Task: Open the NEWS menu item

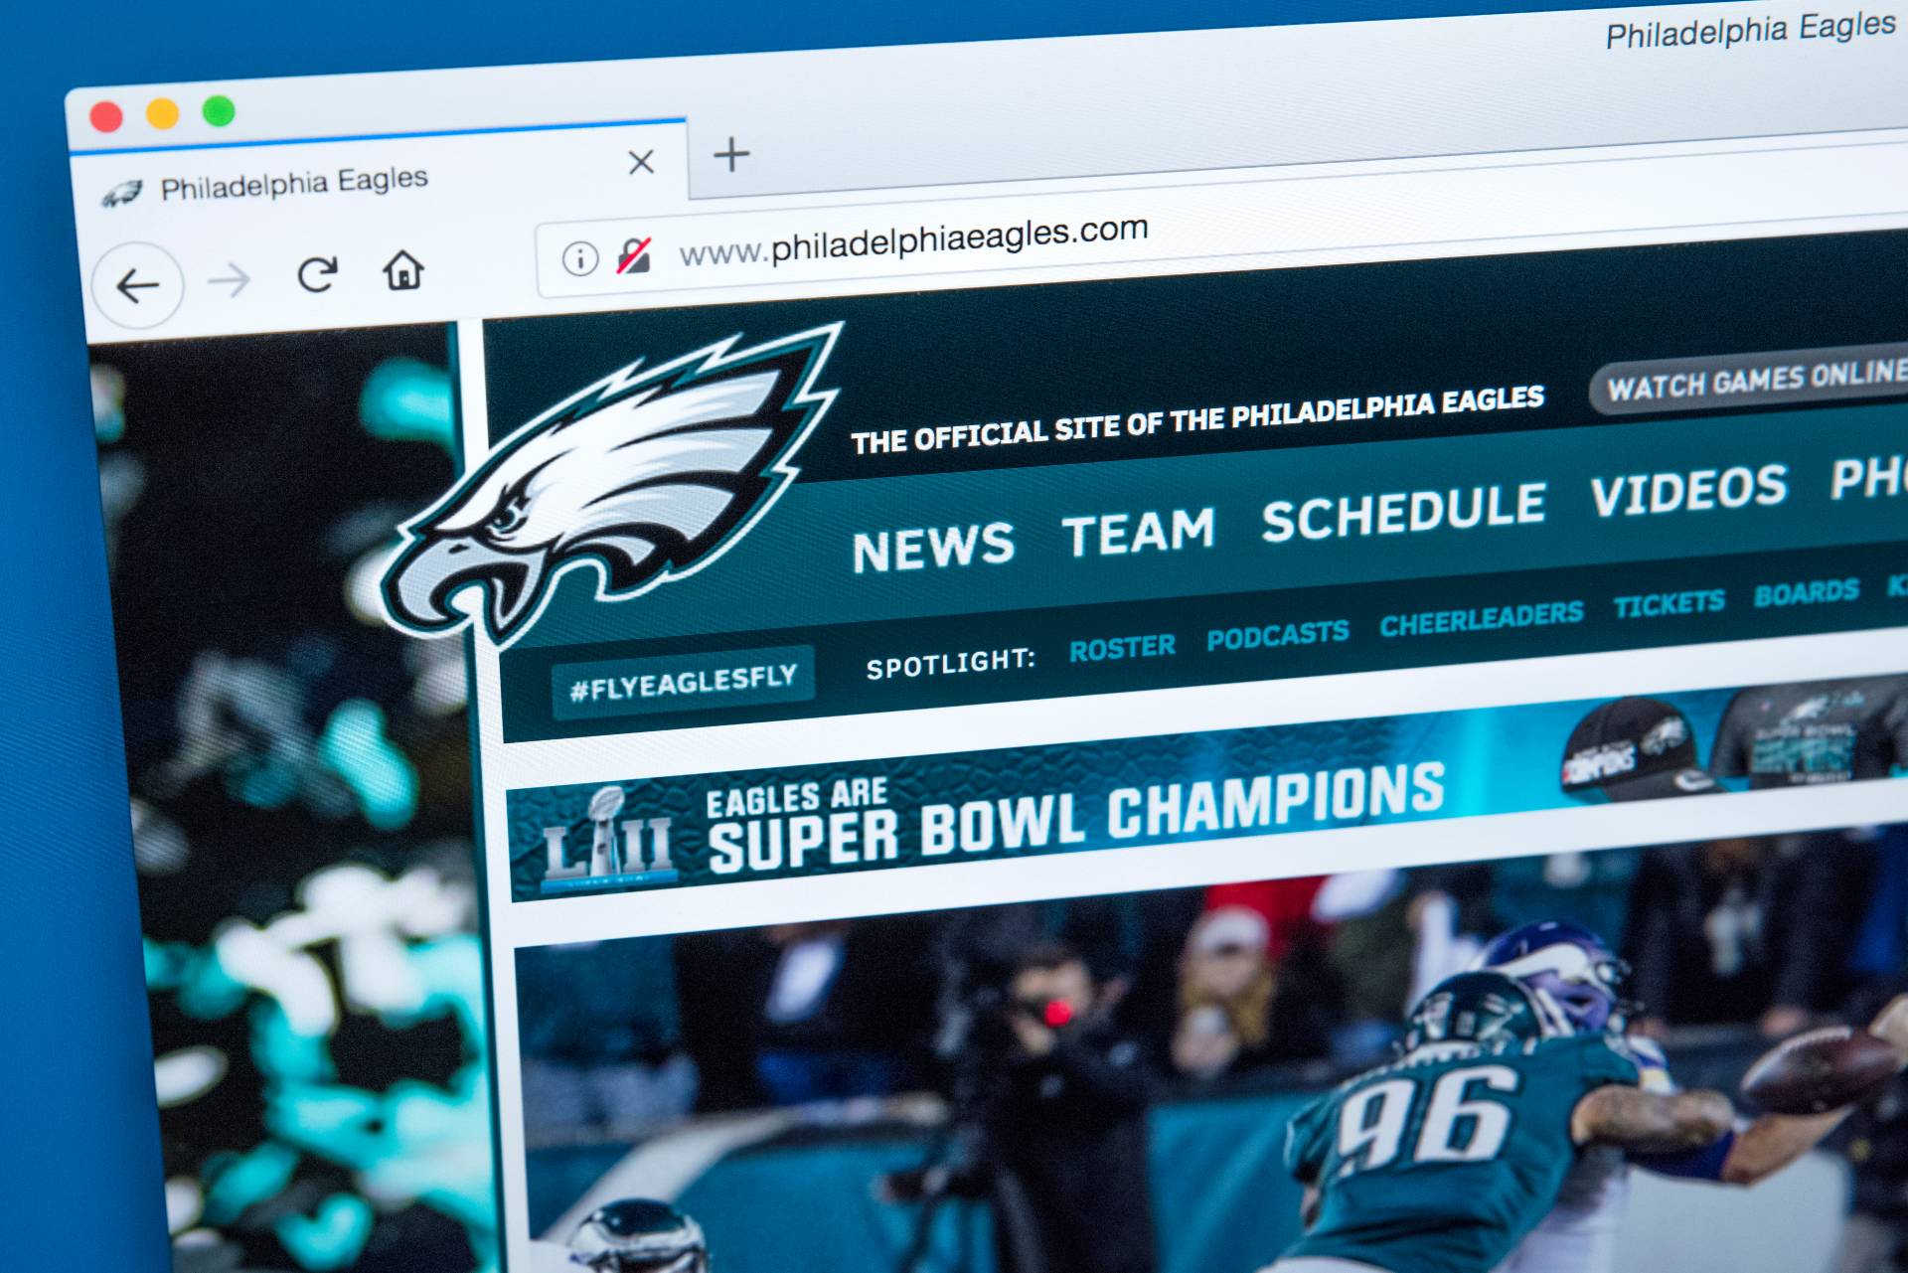Action: coord(933,548)
